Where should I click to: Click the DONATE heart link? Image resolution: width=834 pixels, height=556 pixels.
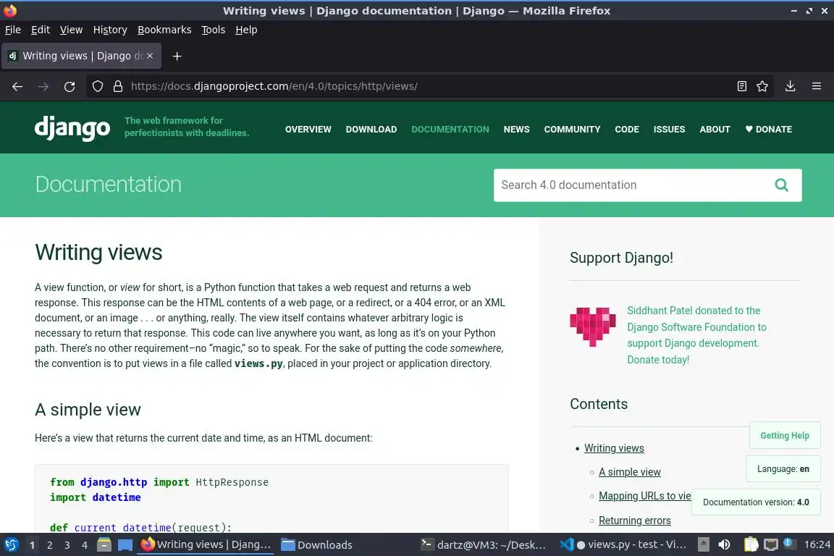[769, 130]
